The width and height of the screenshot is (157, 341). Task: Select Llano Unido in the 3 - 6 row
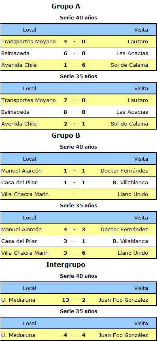click(133, 253)
